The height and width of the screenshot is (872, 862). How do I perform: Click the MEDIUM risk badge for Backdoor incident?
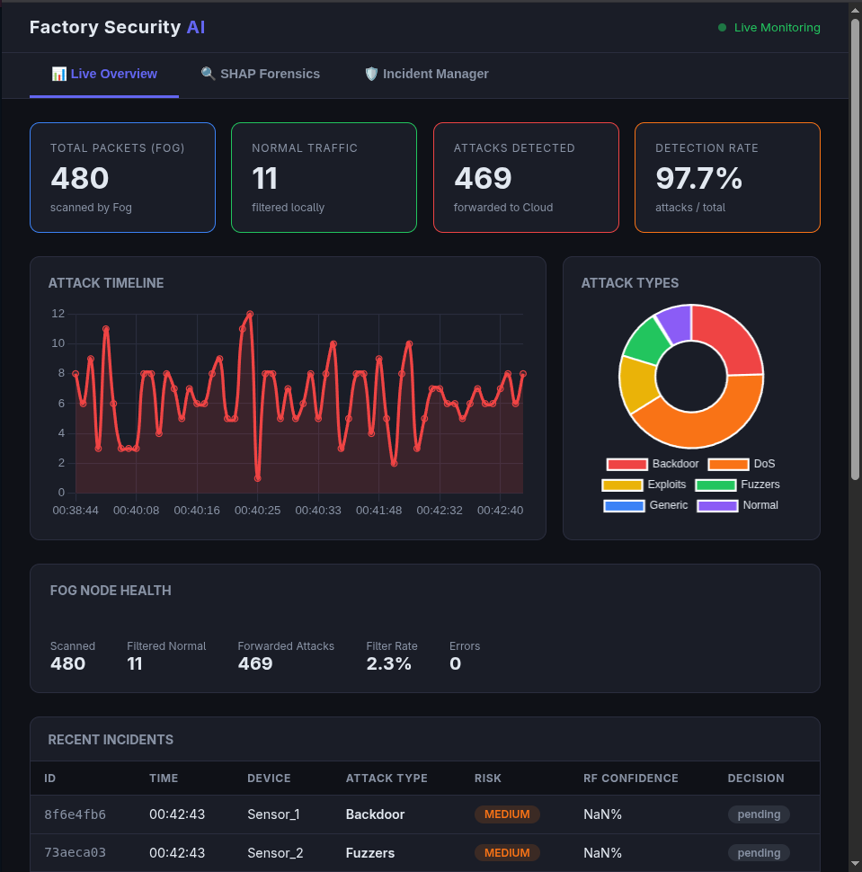[x=507, y=814]
